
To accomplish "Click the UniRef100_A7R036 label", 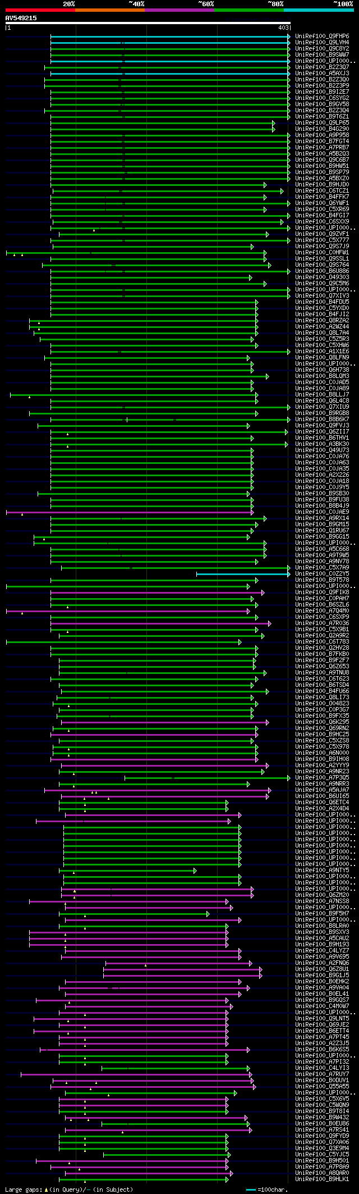I will coord(322,623).
